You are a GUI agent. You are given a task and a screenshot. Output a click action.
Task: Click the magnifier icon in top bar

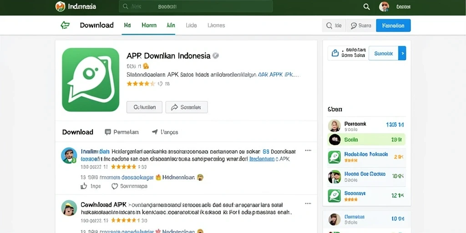click(367, 6)
